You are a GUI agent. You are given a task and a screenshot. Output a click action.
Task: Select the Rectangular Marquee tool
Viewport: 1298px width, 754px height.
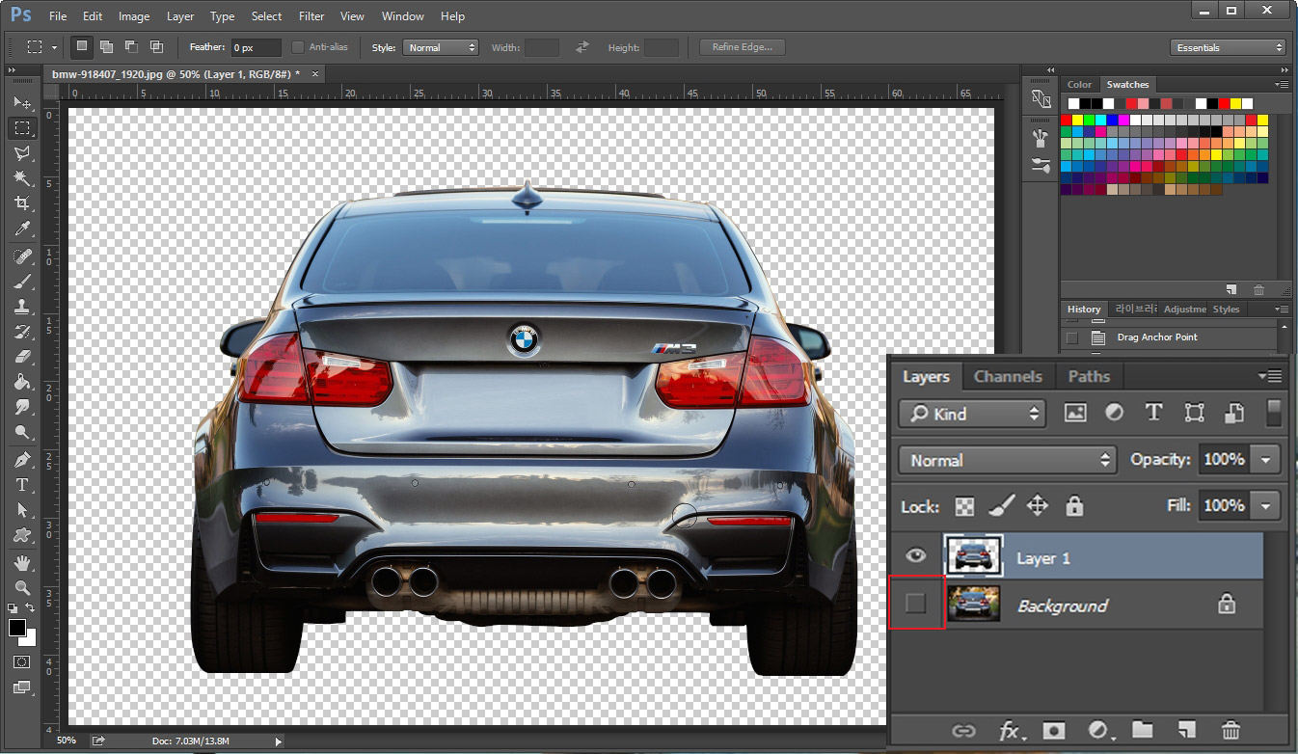tap(22, 127)
